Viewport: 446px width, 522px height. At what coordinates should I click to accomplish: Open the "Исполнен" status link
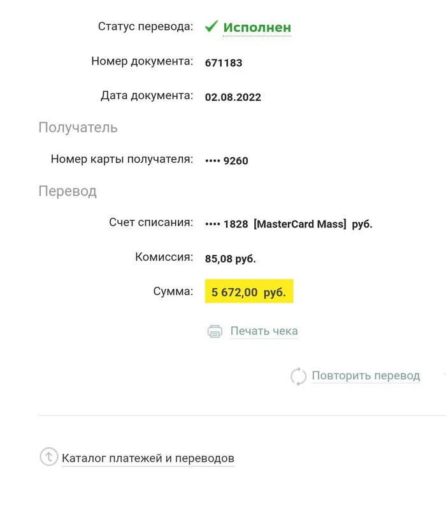[x=257, y=27]
